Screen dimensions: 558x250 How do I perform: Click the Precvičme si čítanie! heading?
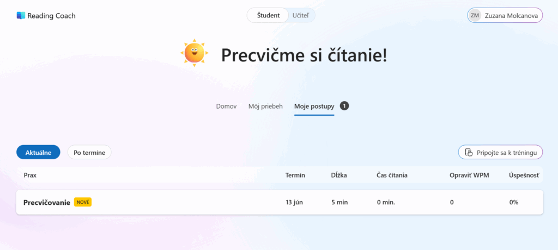304,55
